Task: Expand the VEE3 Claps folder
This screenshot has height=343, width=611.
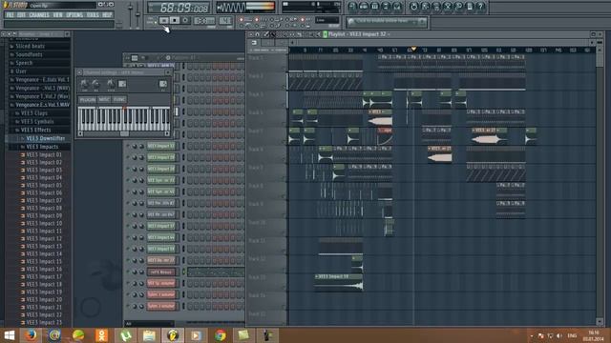Action: (x=34, y=113)
